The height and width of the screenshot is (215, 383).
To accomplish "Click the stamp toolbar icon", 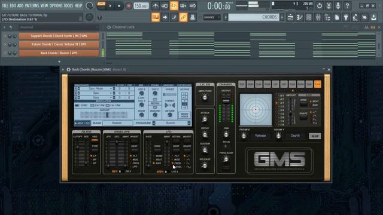I will coord(193,17).
